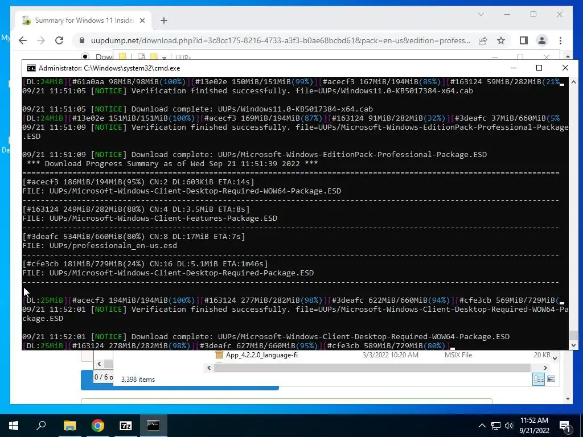Click 3,398 items status text
This screenshot has width=583, height=437.
(138, 380)
